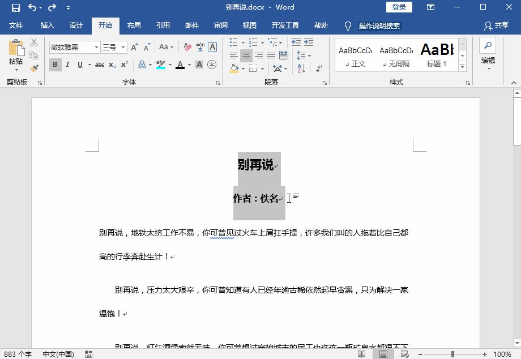Apply italic formatting
This screenshot has width=521, height=359.
tap(67, 65)
